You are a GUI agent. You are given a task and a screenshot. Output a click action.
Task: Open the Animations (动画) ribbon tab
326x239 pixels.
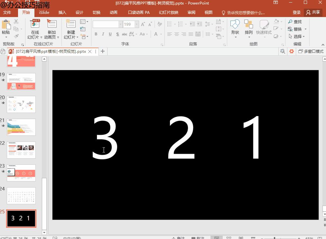point(113,13)
